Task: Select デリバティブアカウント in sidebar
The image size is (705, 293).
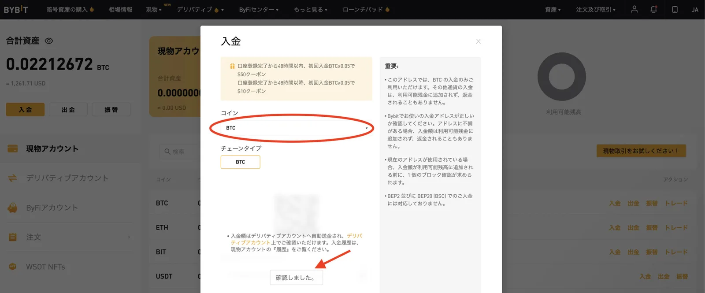Action: (67, 178)
